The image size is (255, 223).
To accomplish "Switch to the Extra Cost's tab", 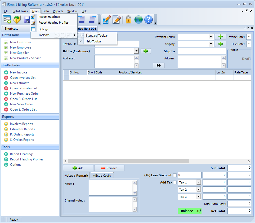I will click(x=102, y=176).
